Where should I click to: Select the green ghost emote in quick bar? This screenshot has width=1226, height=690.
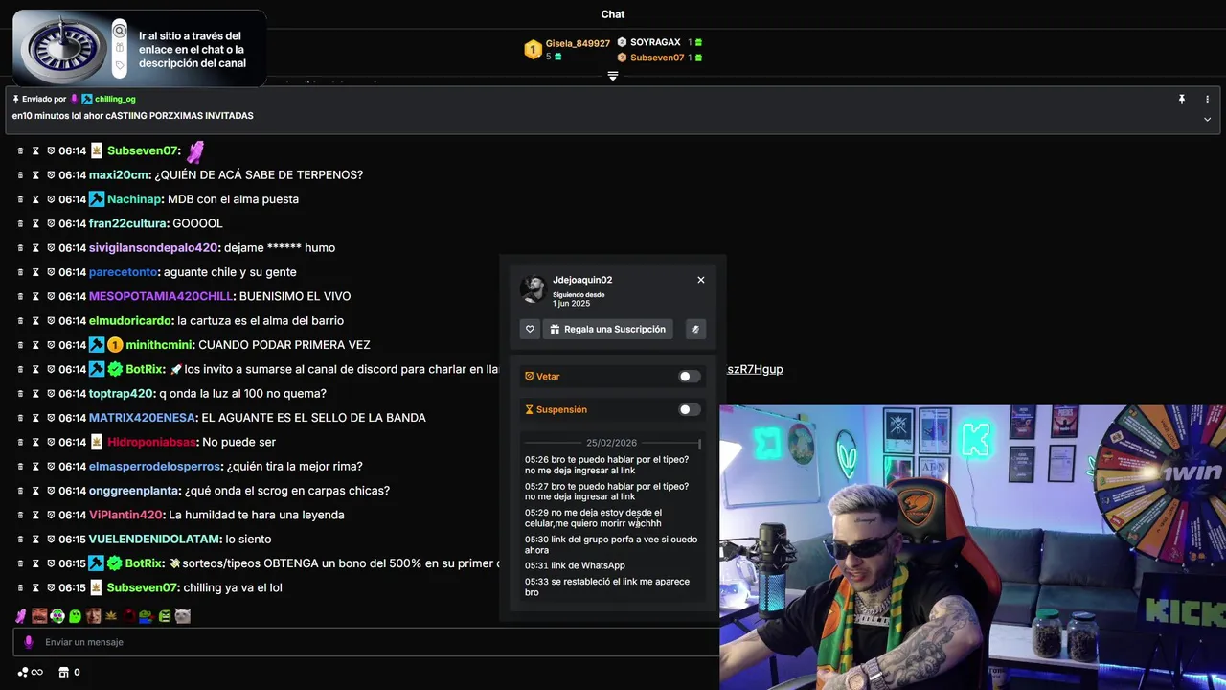[x=75, y=616]
